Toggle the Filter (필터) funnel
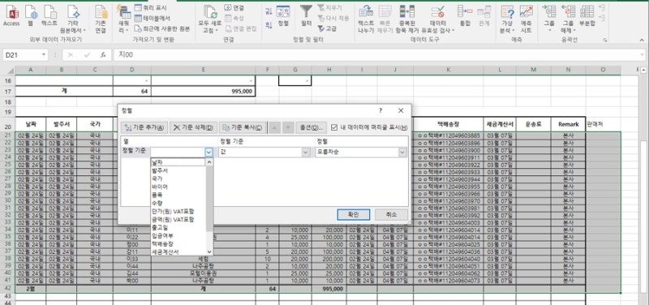Image resolution: width=649 pixels, height=305 pixels. [x=307, y=15]
